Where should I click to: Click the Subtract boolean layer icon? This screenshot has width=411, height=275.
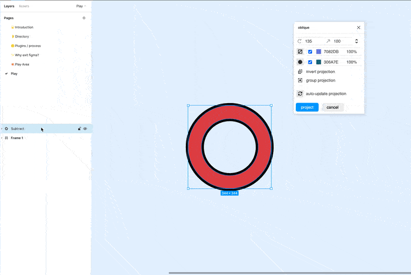pos(6,129)
